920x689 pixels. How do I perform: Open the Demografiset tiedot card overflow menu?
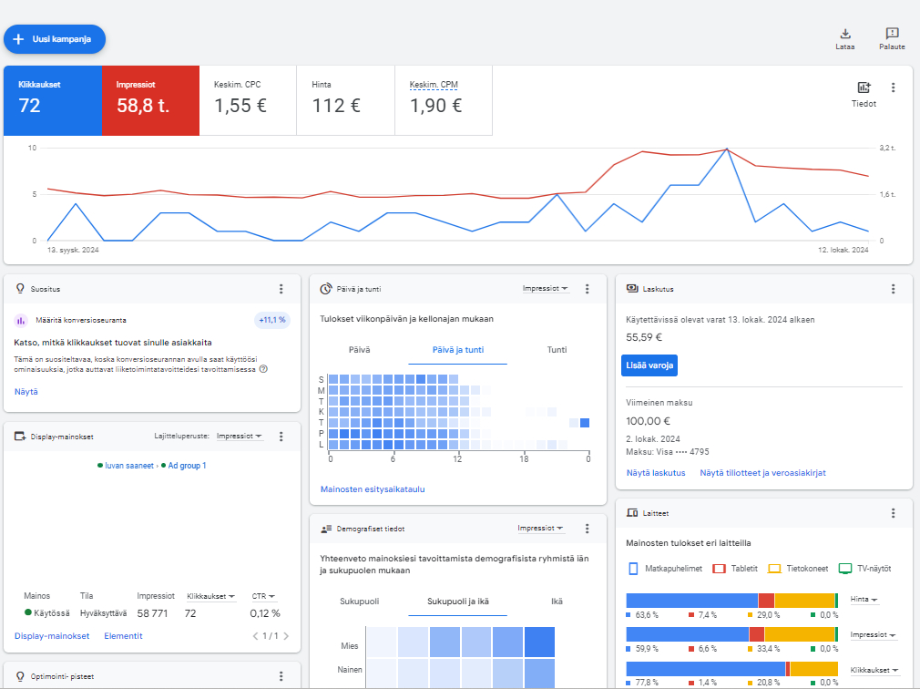pos(588,529)
